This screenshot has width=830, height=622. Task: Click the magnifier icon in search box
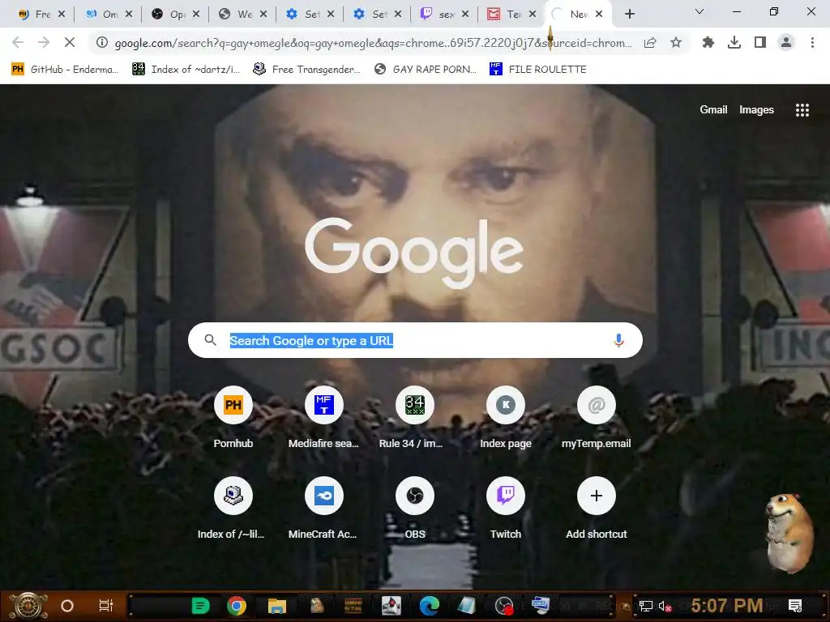[210, 340]
